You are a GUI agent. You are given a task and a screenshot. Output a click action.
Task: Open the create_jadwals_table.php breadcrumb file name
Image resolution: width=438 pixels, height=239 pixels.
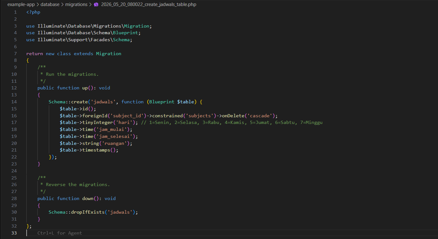149,5
